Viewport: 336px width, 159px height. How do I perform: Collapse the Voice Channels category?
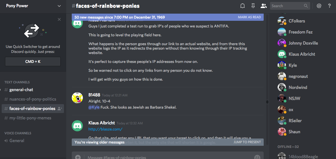coord(18,133)
